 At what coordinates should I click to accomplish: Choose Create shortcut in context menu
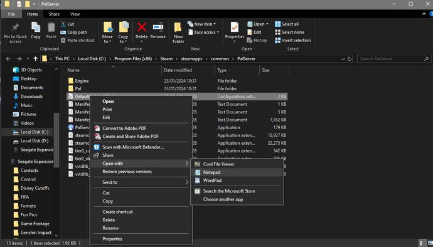coord(117,212)
